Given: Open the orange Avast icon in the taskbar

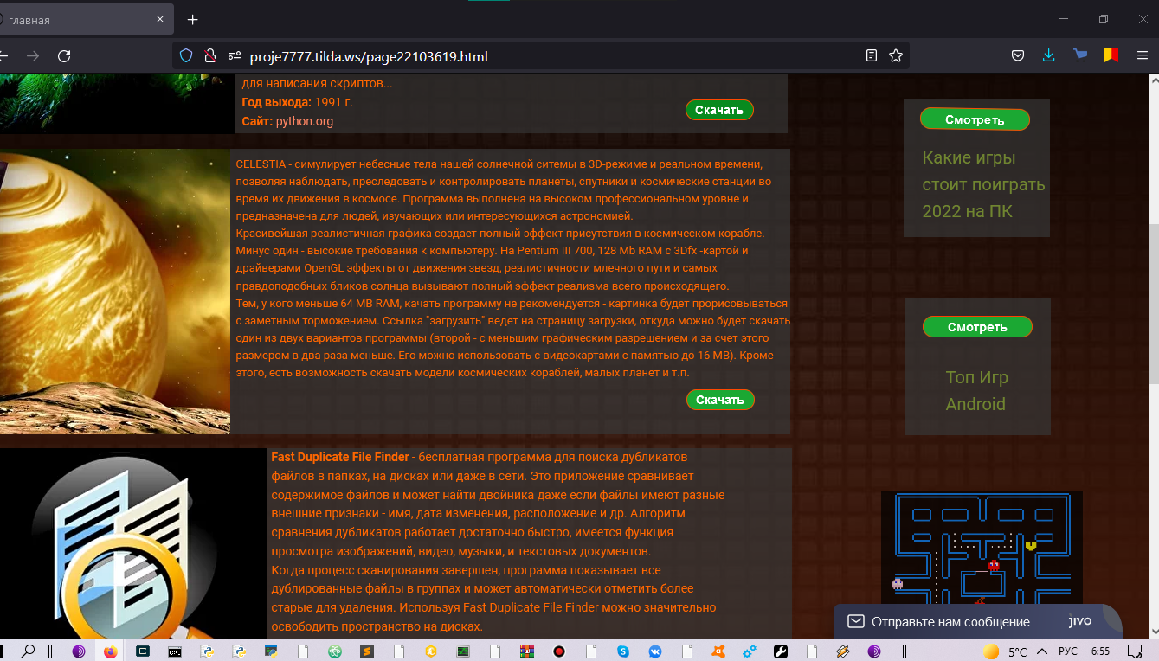Looking at the screenshot, I should tap(718, 651).
